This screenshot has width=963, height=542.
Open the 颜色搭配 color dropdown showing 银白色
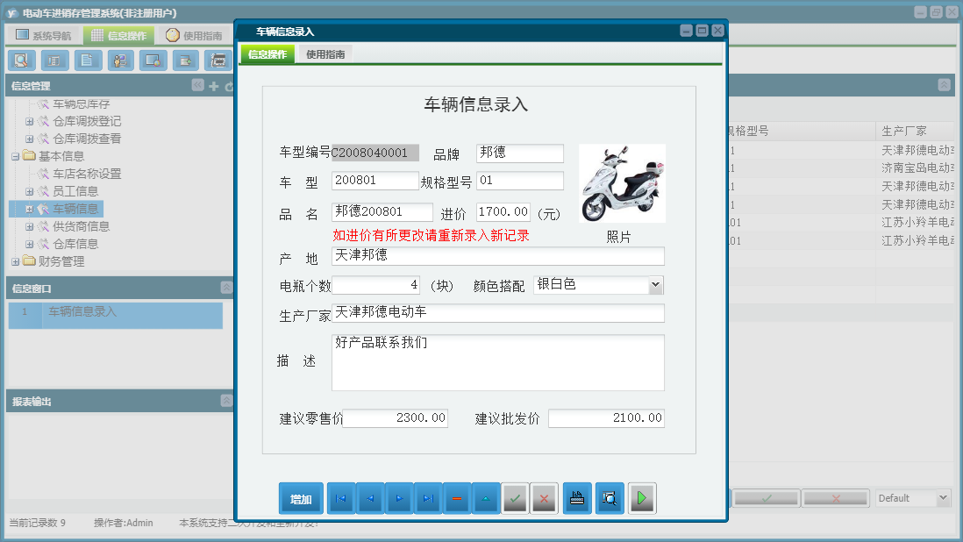(655, 285)
